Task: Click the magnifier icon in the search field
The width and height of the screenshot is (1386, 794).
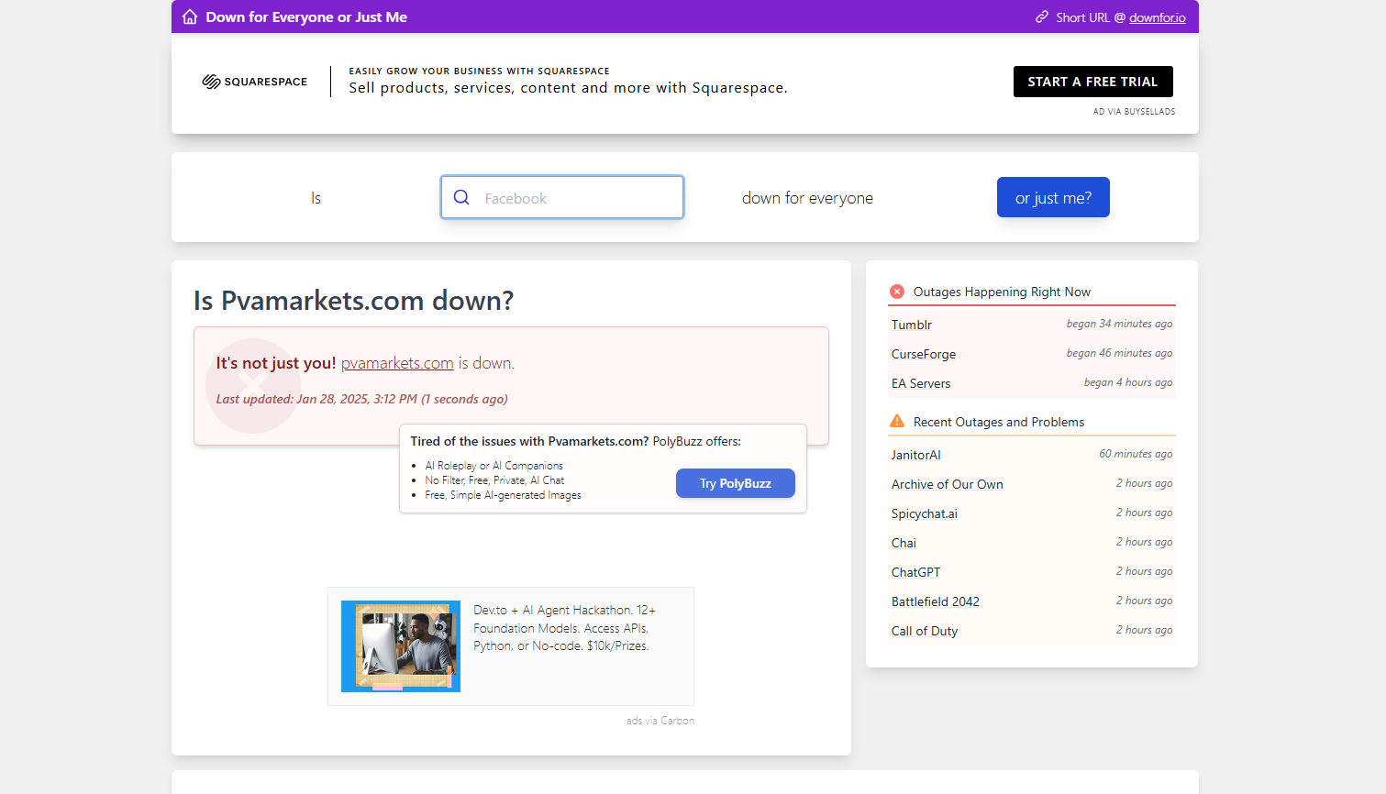Action: pyautogui.click(x=461, y=197)
